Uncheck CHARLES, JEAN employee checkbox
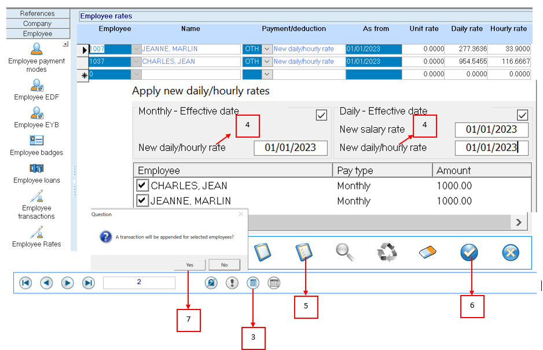The height and width of the screenshot is (350, 543). pyautogui.click(x=142, y=185)
